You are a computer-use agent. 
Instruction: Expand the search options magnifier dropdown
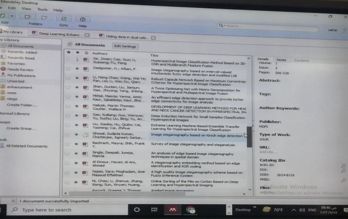click(x=221, y=26)
